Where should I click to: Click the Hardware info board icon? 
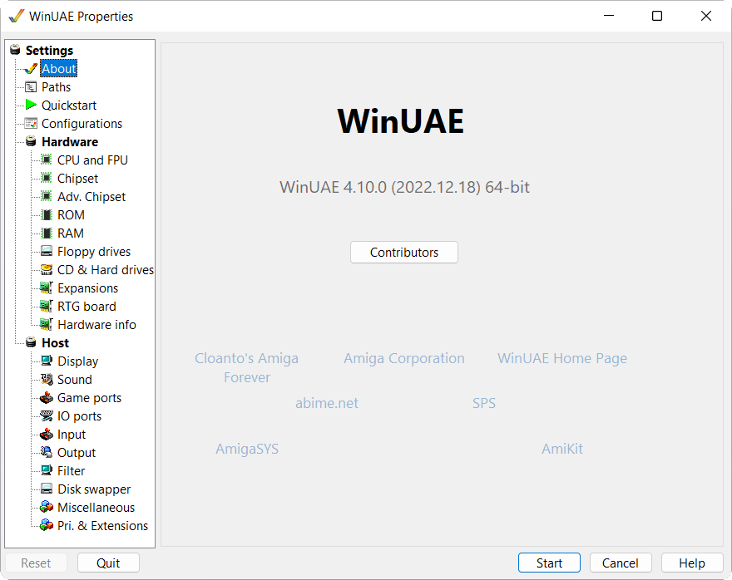[x=47, y=325]
